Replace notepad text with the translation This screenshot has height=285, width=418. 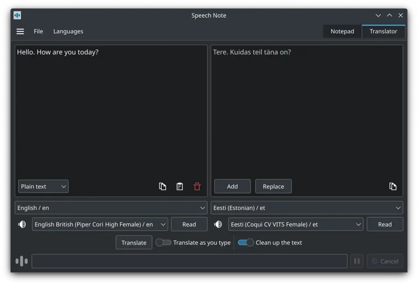click(x=273, y=186)
